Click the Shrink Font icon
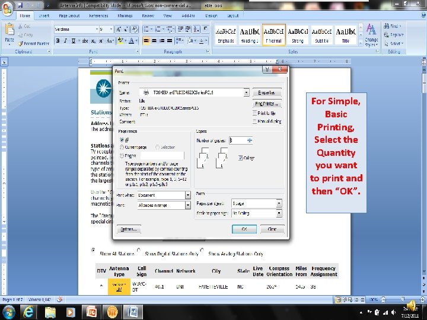Screen dimensions: 427x320 pos(126,30)
